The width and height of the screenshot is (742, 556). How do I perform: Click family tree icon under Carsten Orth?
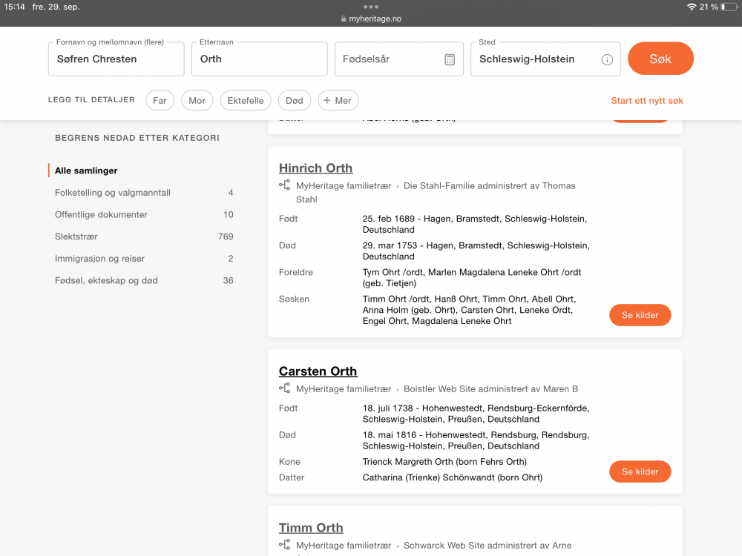pyautogui.click(x=285, y=388)
